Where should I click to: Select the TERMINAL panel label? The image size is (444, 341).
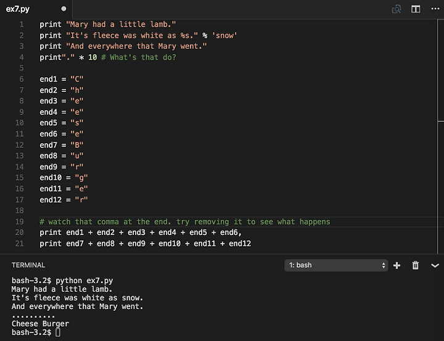point(28,265)
